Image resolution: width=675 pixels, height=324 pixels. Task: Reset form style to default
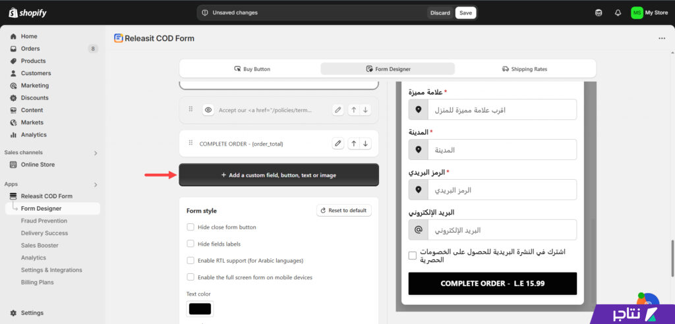tap(344, 211)
